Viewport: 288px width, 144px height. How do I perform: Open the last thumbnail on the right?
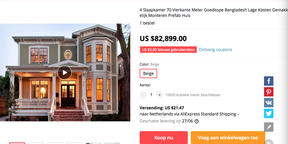(112, 143)
